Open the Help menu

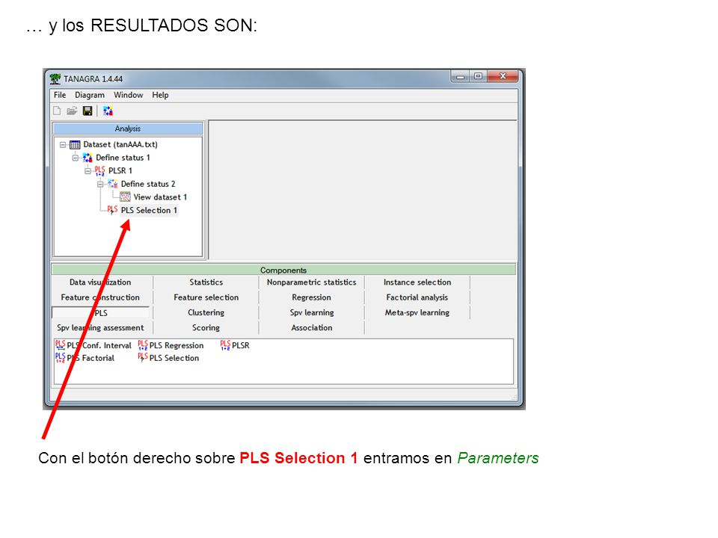(x=160, y=95)
